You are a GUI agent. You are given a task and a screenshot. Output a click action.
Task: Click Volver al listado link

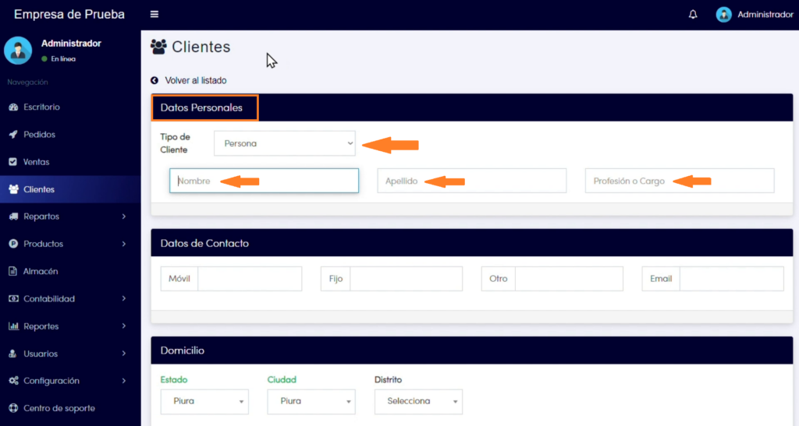tap(196, 80)
